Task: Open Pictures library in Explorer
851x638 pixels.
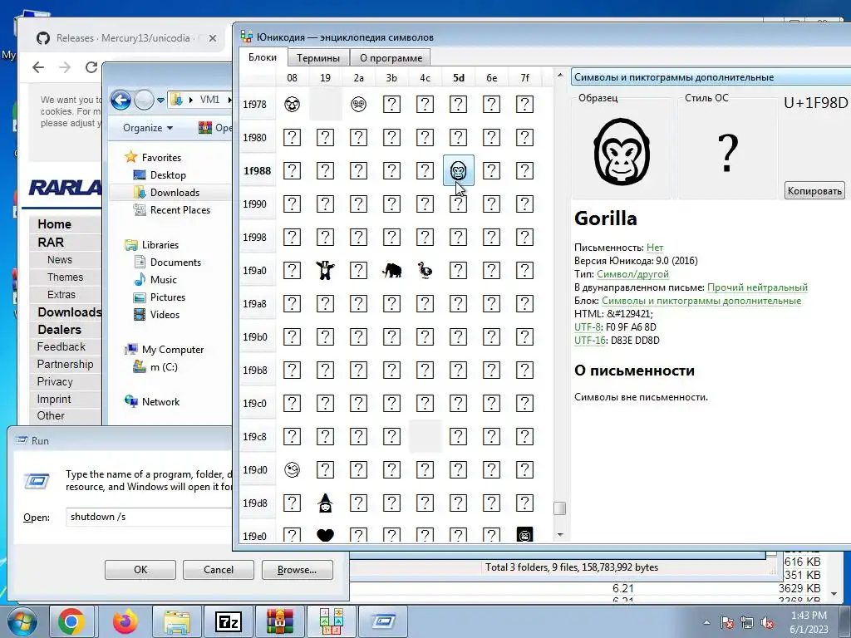Action: [168, 297]
